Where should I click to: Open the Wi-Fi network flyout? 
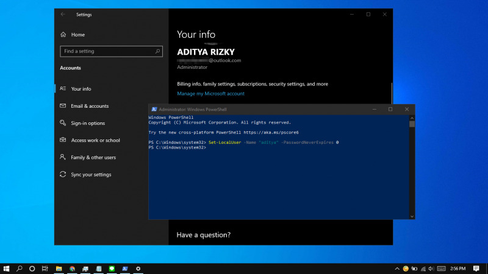click(423, 269)
